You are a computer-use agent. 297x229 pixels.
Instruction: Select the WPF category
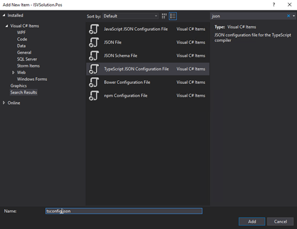click(21, 33)
